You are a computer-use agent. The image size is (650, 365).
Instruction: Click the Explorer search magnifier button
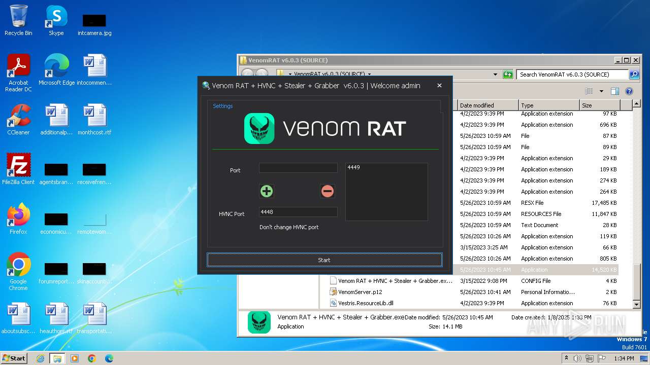[634, 75]
